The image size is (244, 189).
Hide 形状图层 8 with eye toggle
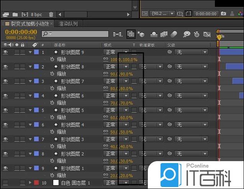pyautogui.click(x=5, y=67)
